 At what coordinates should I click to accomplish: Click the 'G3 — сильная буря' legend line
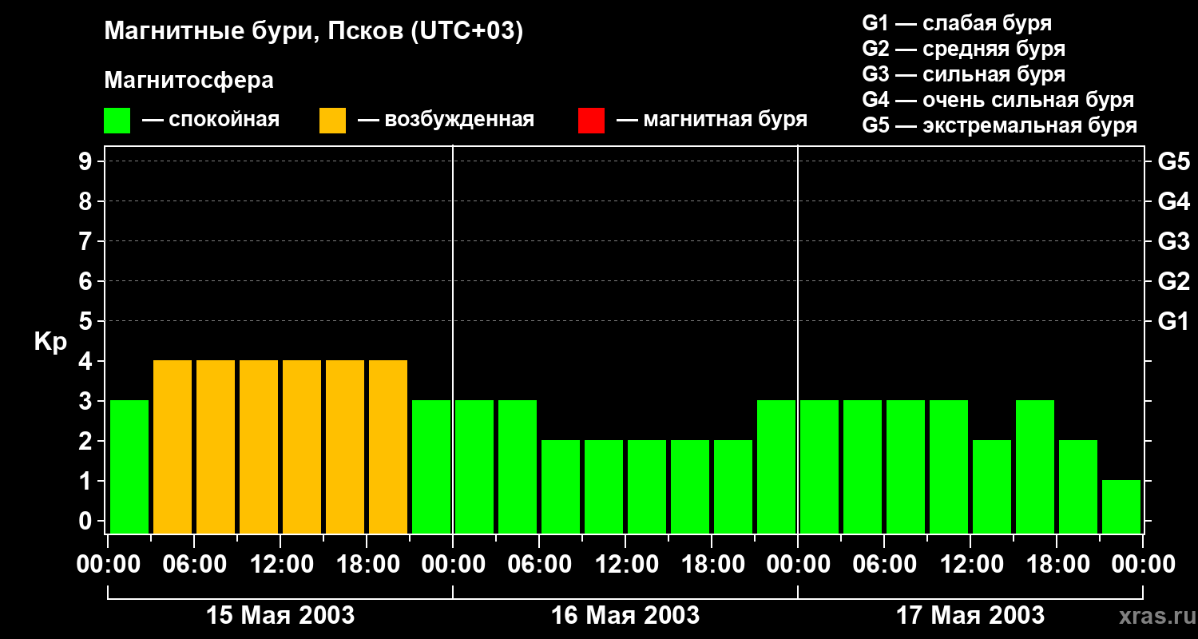tap(963, 75)
